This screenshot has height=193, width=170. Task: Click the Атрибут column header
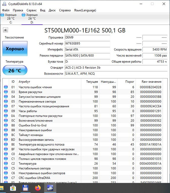(49, 82)
